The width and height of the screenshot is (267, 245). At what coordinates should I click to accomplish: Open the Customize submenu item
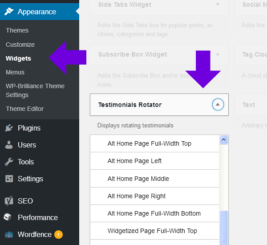(20, 45)
